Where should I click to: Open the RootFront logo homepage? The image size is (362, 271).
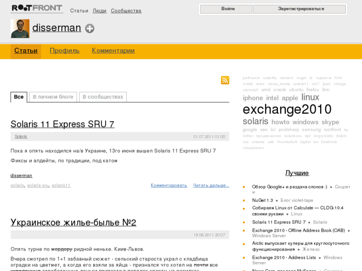point(37,8)
